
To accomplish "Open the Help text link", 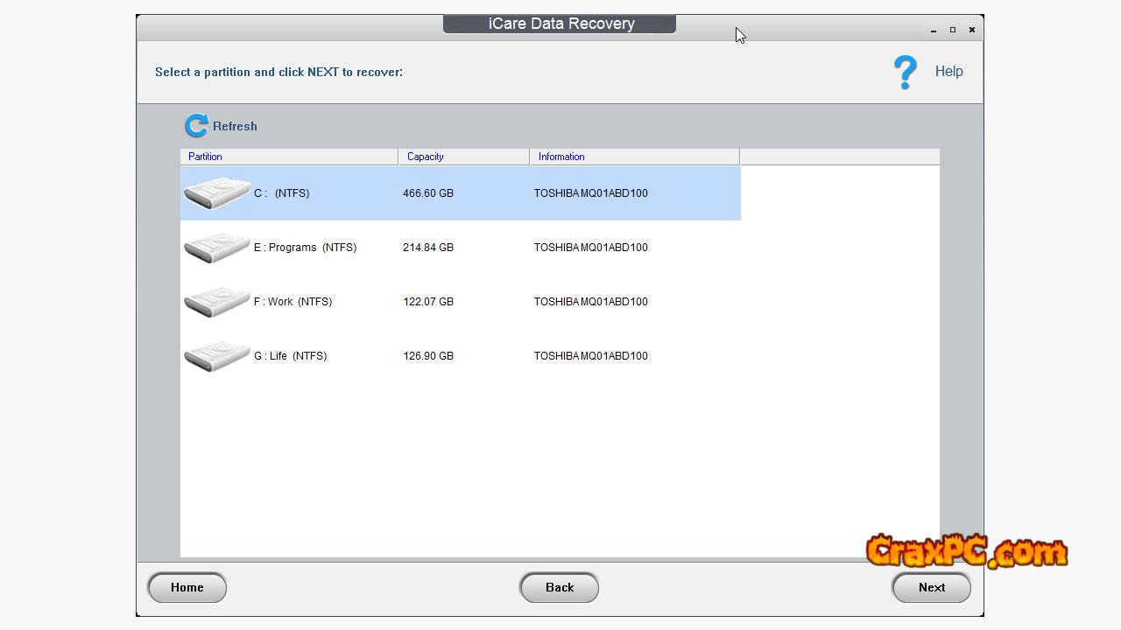I will pos(948,72).
